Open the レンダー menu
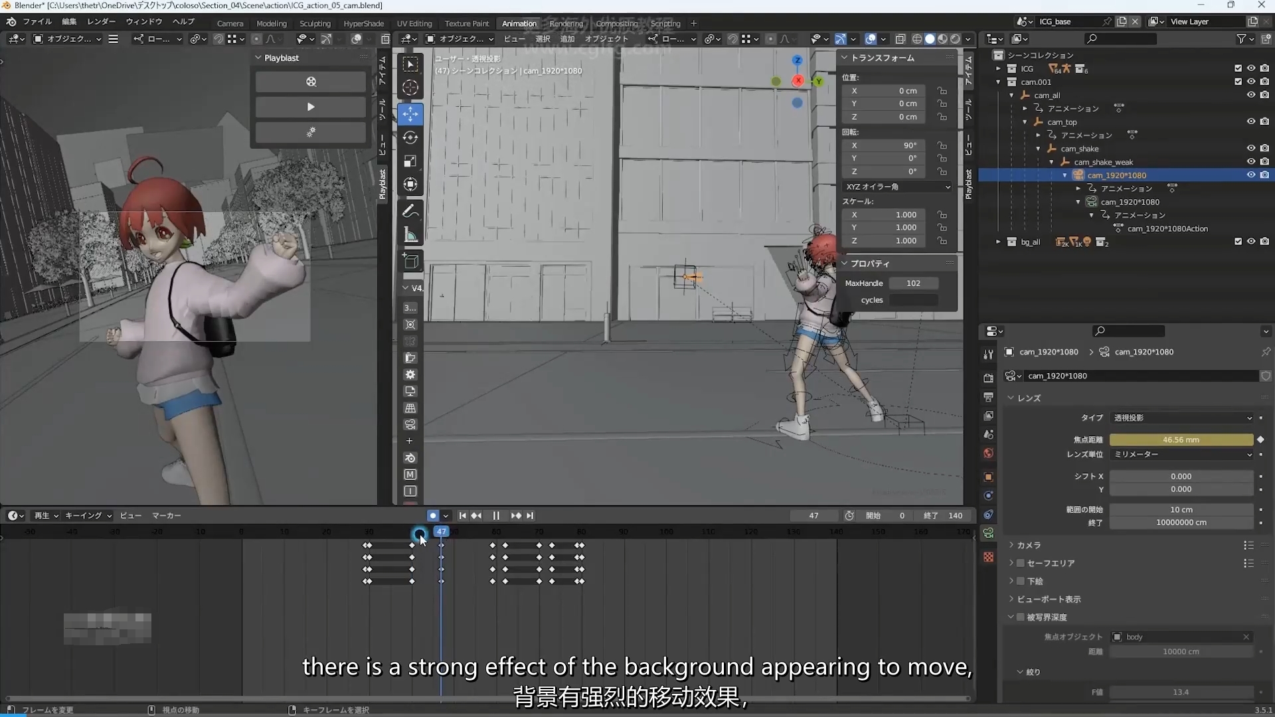The image size is (1275, 717). pos(101,21)
